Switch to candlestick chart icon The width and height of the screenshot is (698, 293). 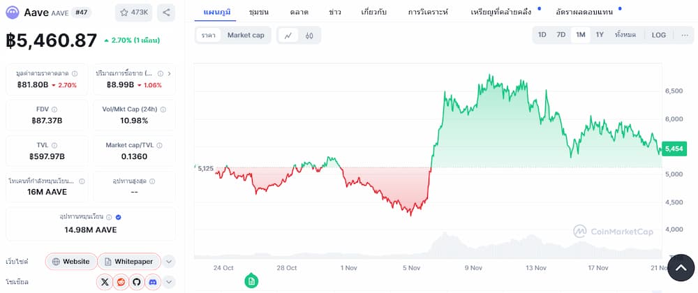tap(309, 36)
